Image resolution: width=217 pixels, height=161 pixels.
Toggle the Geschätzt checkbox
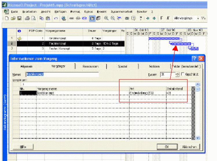(183, 74)
